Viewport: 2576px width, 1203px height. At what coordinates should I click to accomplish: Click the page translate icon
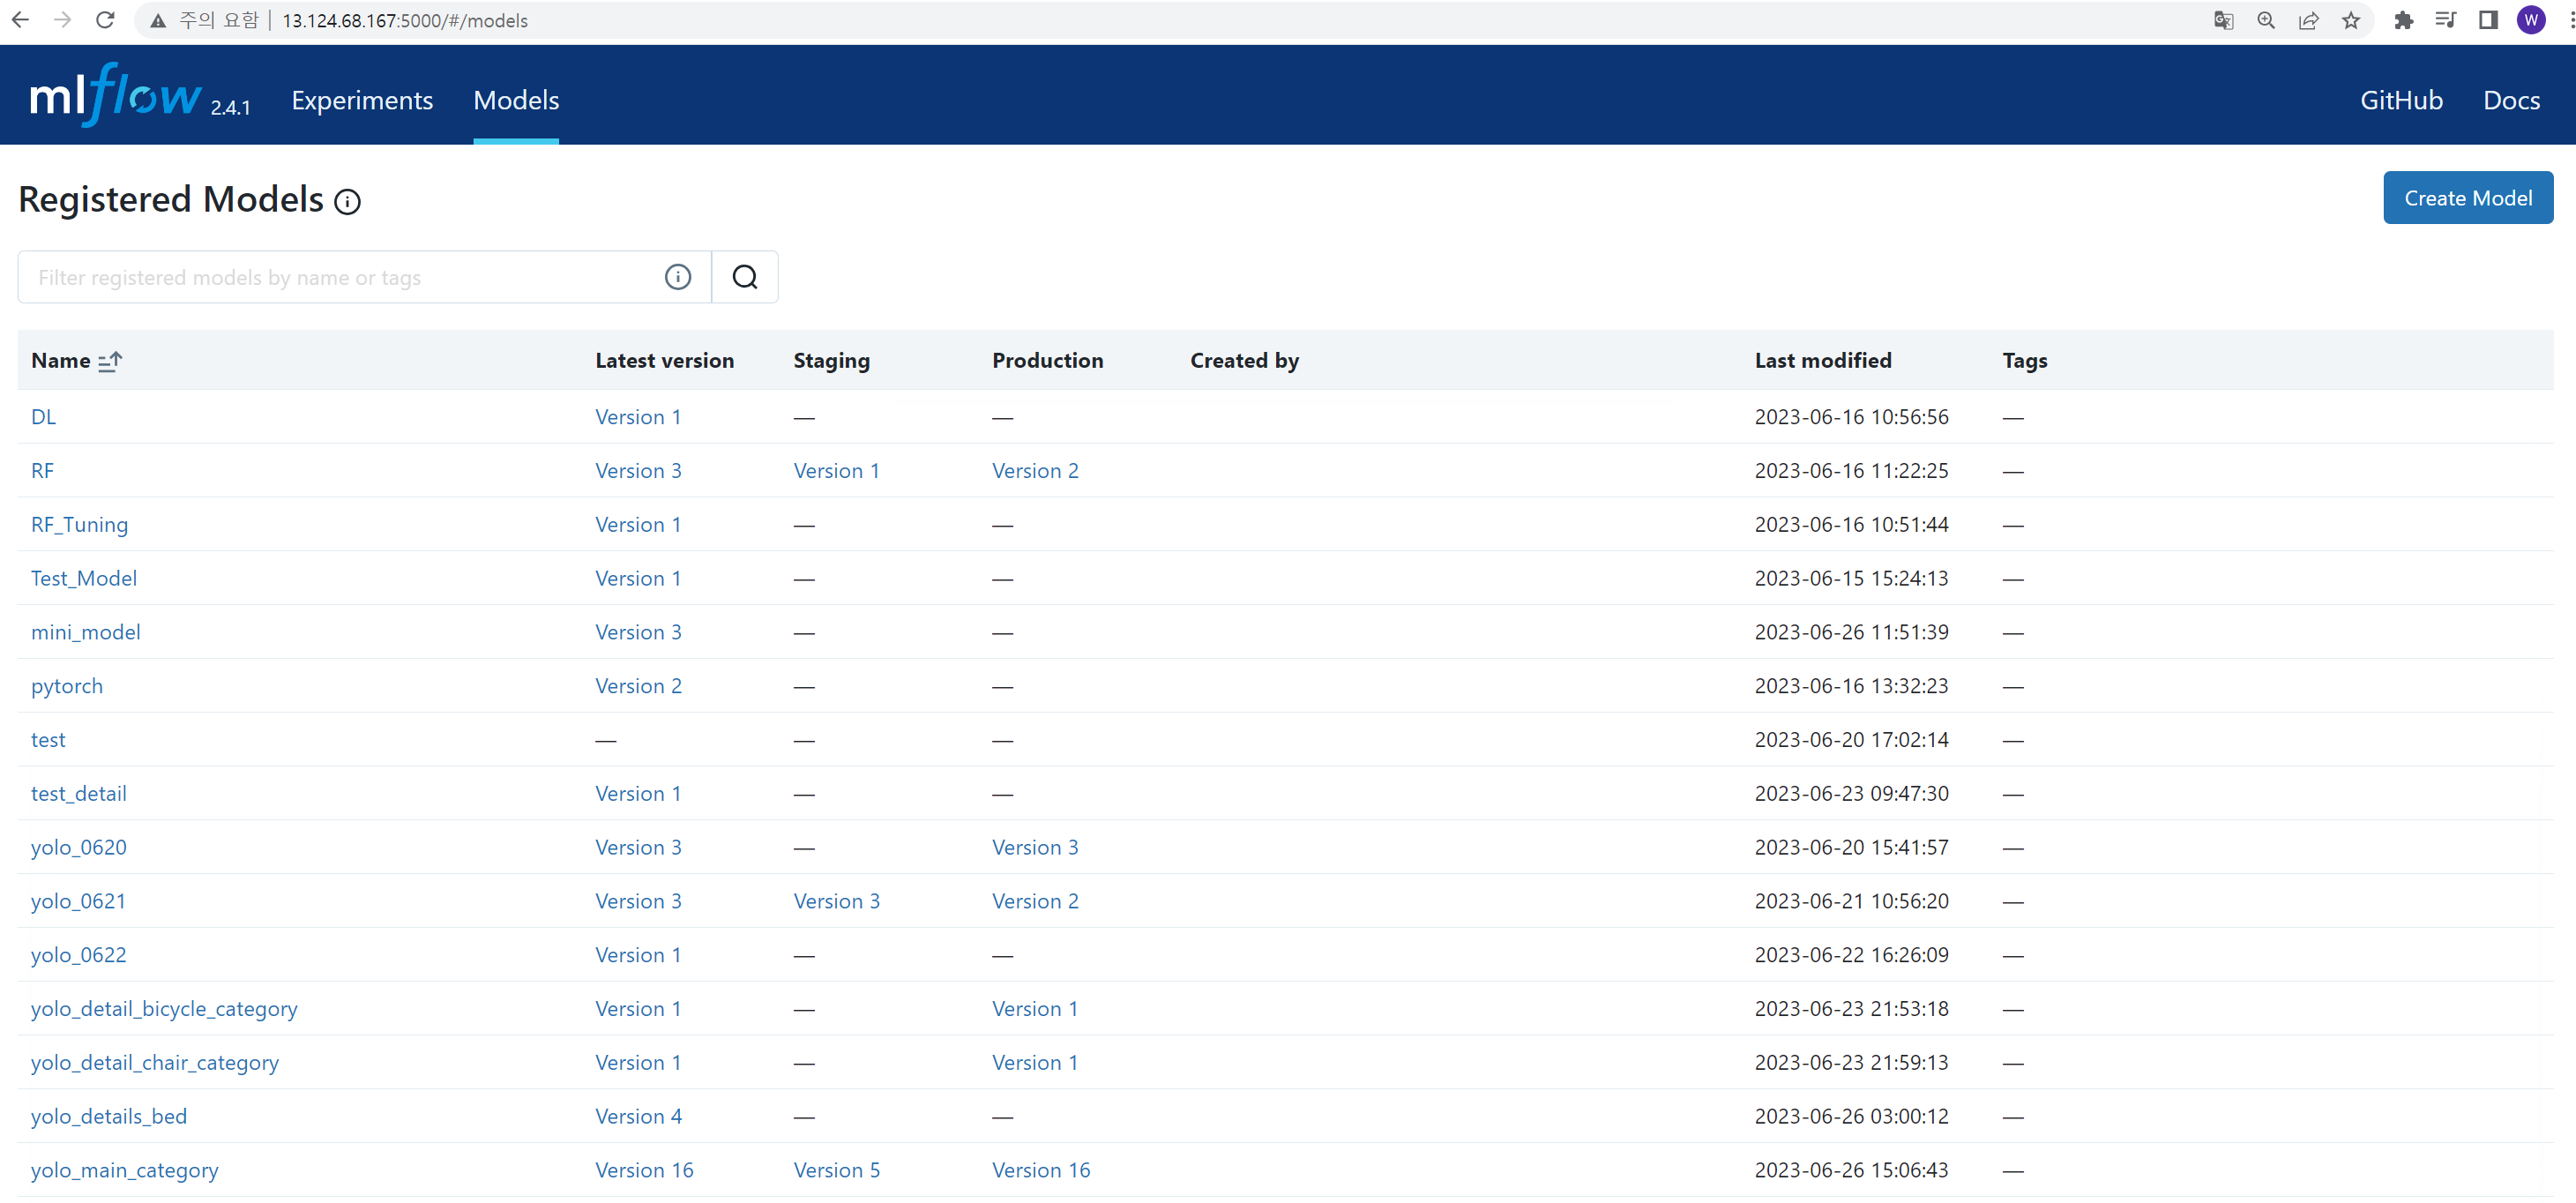2223,20
